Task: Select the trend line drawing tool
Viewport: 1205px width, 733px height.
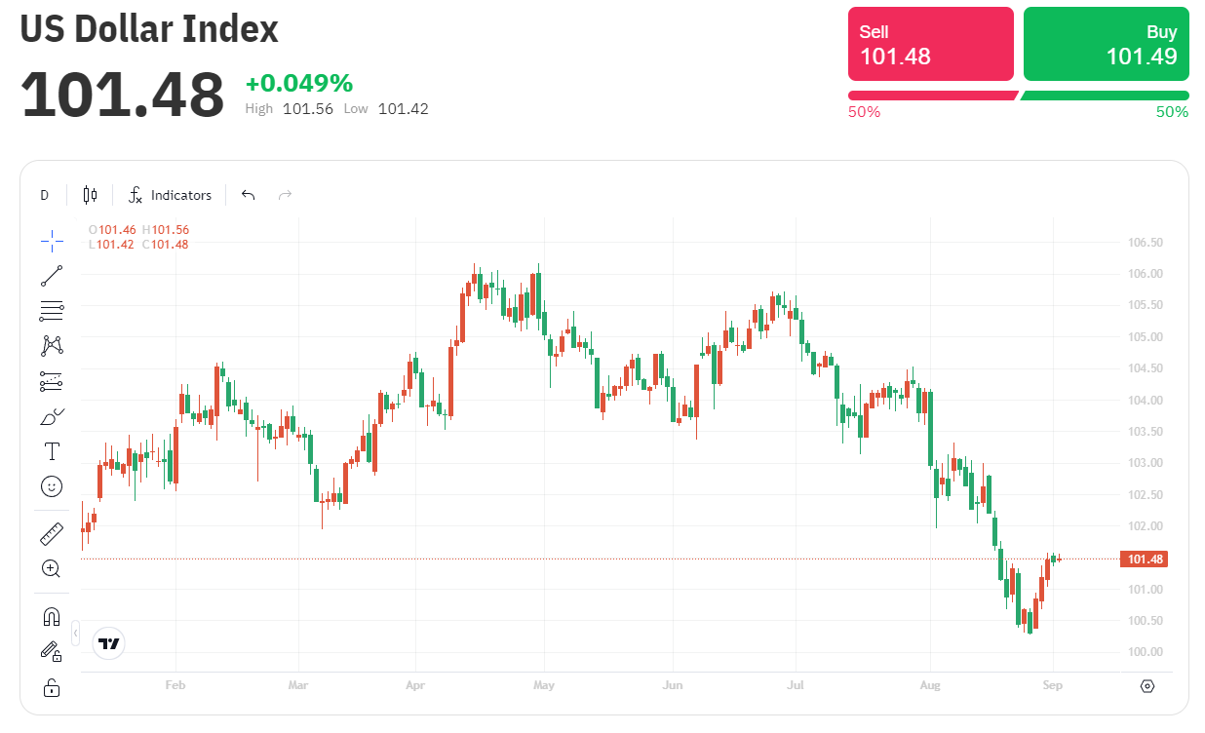Action: point(52,276)
